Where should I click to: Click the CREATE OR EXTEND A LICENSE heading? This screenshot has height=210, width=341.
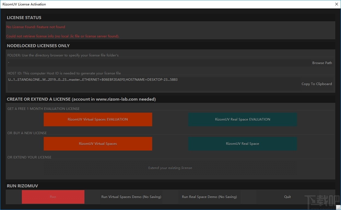coord(81,99)
